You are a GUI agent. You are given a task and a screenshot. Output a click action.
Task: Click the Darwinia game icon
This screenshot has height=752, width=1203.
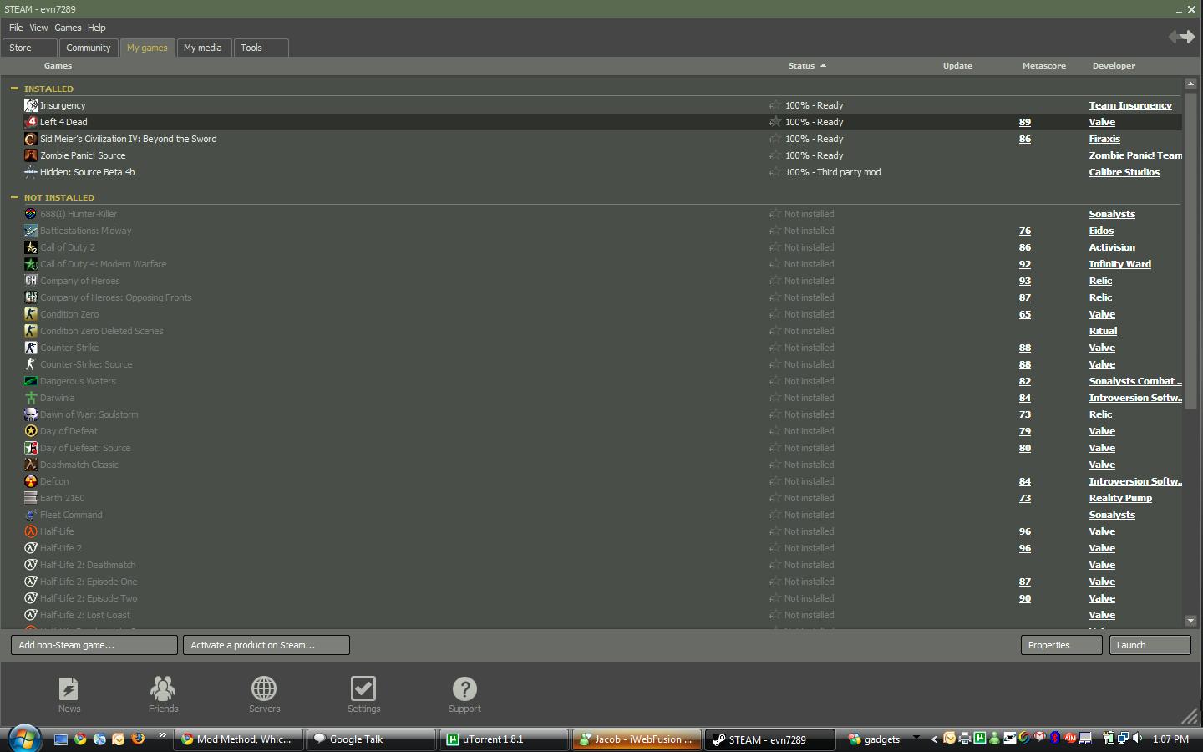click(31, 398)
